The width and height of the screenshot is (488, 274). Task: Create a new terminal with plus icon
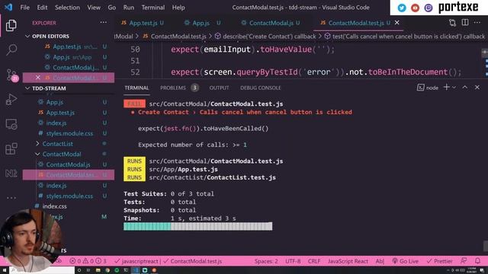[446, 88]
